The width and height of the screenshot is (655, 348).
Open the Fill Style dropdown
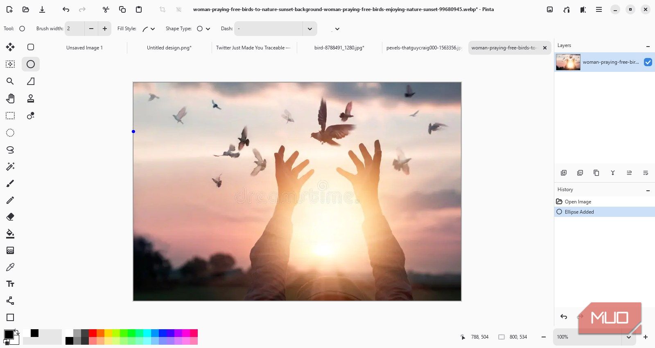149,29
